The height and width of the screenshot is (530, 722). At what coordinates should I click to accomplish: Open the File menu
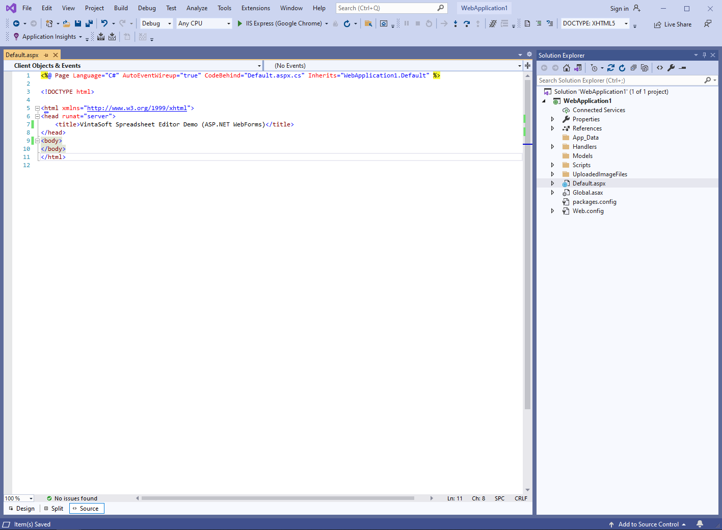(27, 8)
